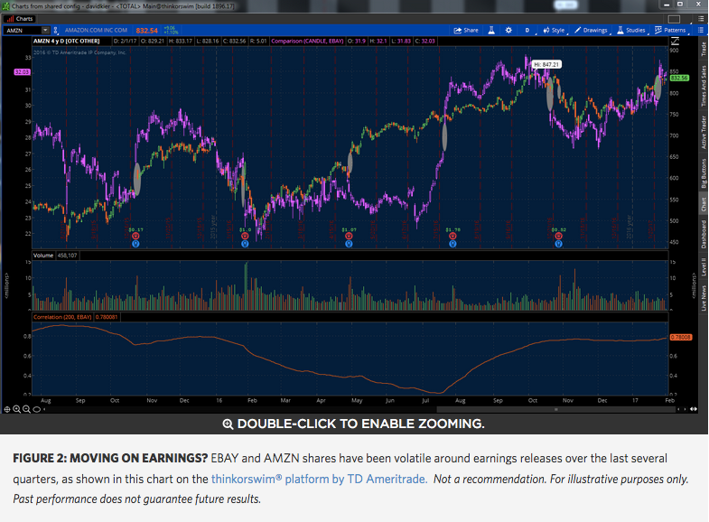Open the Studies menu
Image resolution: width=709 pixels, height=522 pixels.
click(x=631, y=31)
